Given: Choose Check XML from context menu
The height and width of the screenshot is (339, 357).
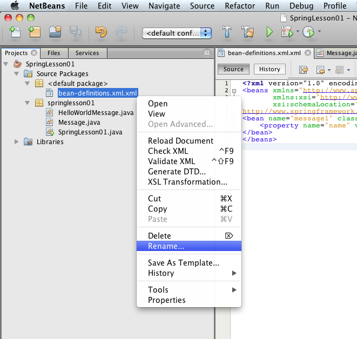Looking at the screenshot, I should (x=189, y=151).
